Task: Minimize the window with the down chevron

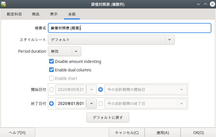Action: tap(198, 4)
